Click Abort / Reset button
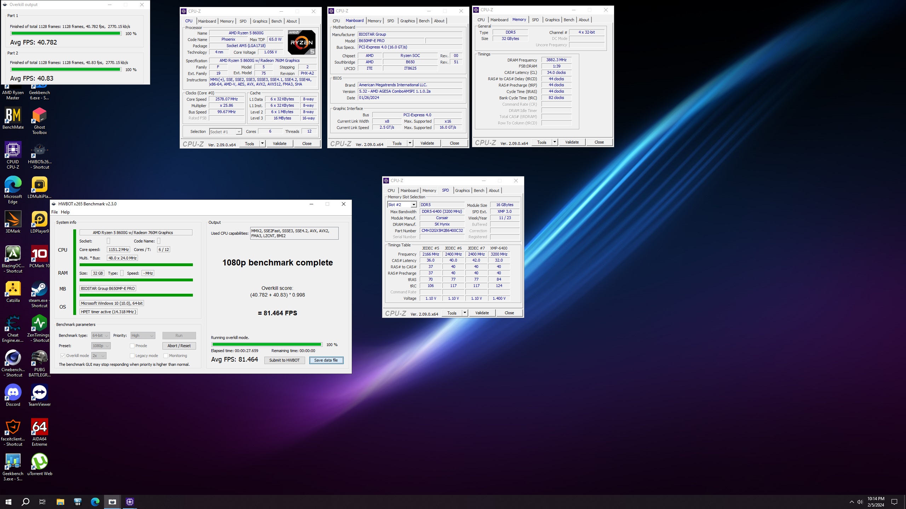This screenshot has height=509, width=906. click(179, 346)
